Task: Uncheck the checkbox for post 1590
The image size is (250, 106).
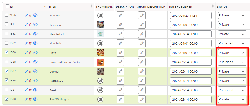Action: point(6,52)
